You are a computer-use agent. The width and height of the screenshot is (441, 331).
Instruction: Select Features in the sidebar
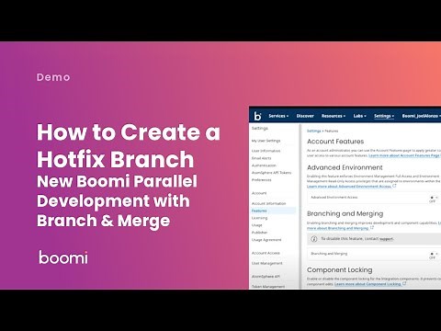tap(273, 211)
